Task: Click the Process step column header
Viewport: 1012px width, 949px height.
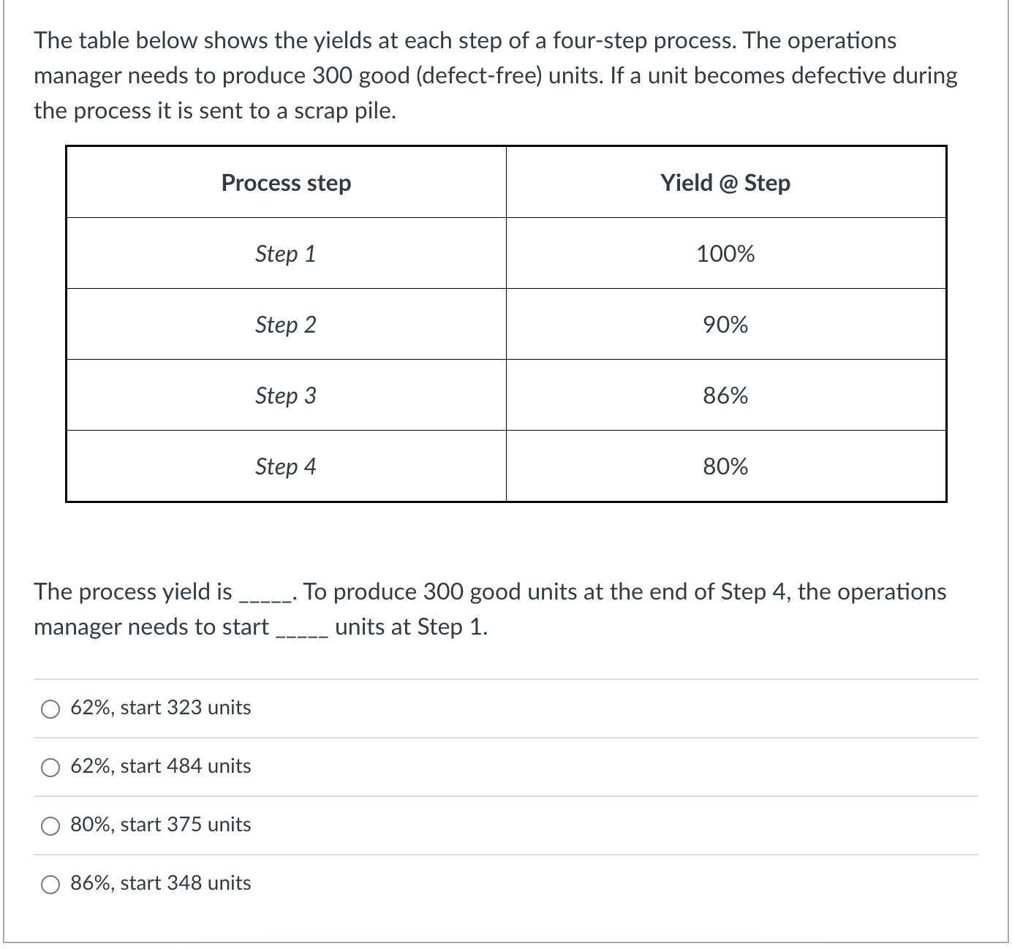Action: coord(285,183)
